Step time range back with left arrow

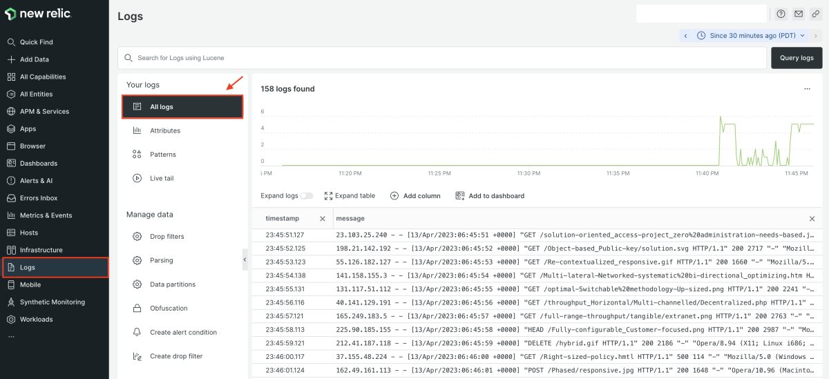point(685,35)
